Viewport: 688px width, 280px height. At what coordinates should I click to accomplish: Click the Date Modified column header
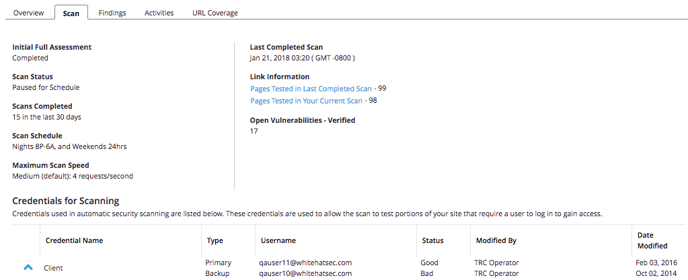tap(652, 240)
